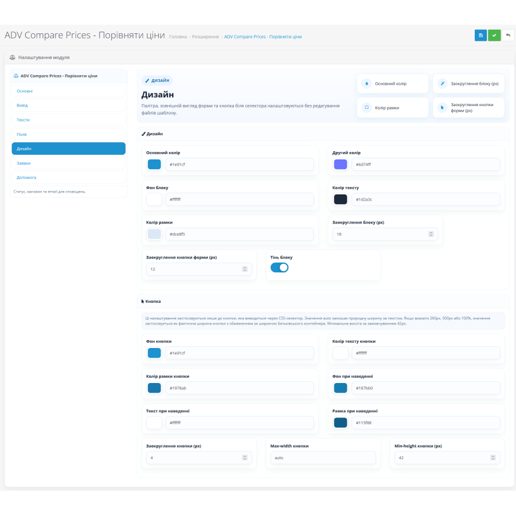Open the Колір рамки кнопки swatch
This screenshot has width=516, height=516.
click(154, 388)
